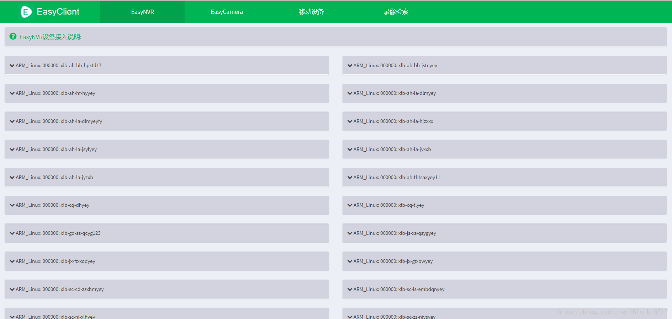Expand chevron for xlb-ah-bb-jstnyey
This screenshot has height=319, width=672.
(350, 65)
